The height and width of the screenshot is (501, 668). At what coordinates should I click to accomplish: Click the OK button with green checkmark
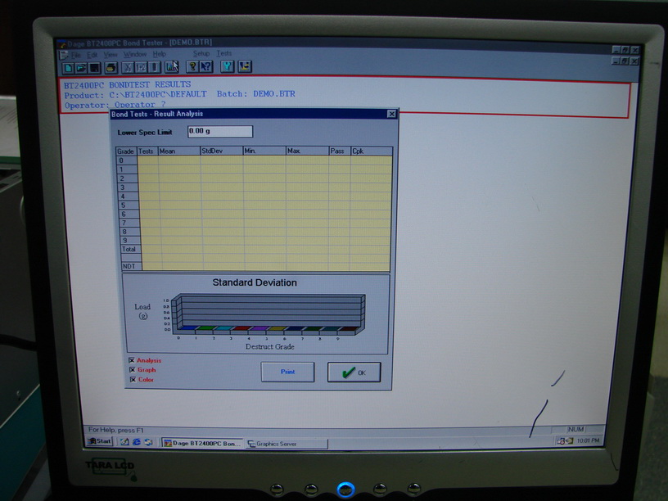point(354,372)
